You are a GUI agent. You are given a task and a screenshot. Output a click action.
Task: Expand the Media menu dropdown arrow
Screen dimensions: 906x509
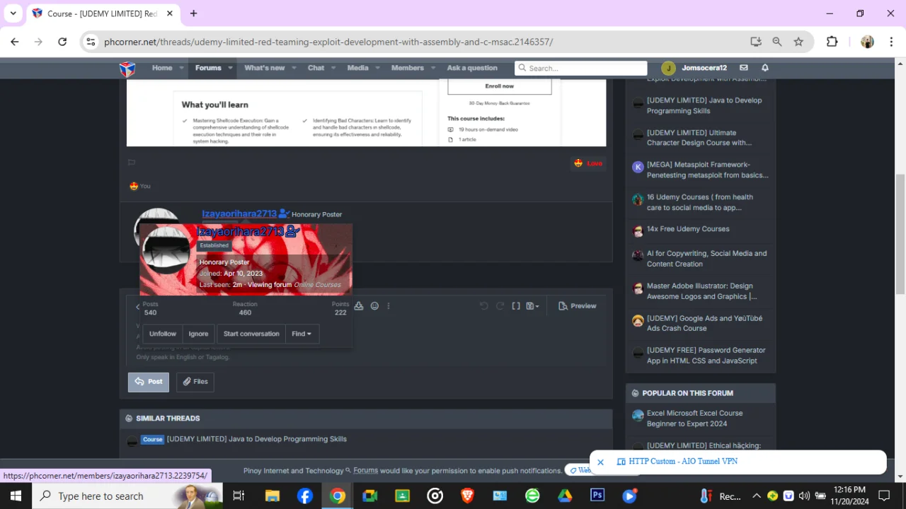(x=377, y=69)
